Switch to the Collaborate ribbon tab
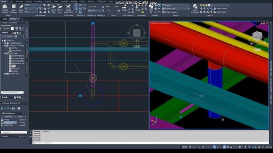This screenshot has width=273, height=153. tap(101, 1)
